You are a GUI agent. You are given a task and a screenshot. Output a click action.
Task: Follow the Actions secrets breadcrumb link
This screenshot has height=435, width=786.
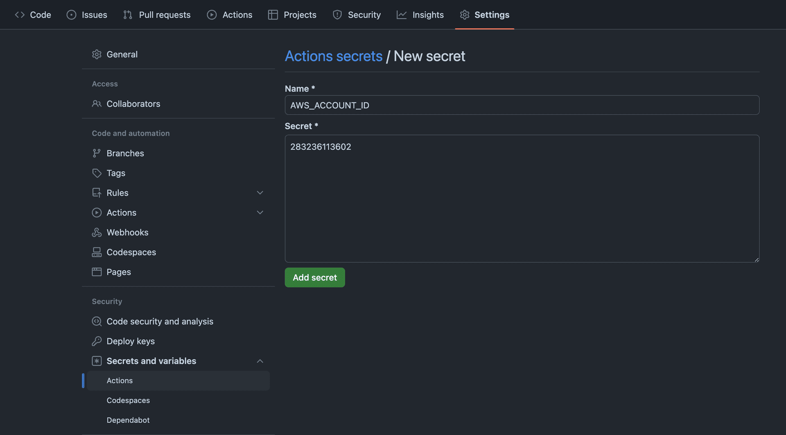333,56
